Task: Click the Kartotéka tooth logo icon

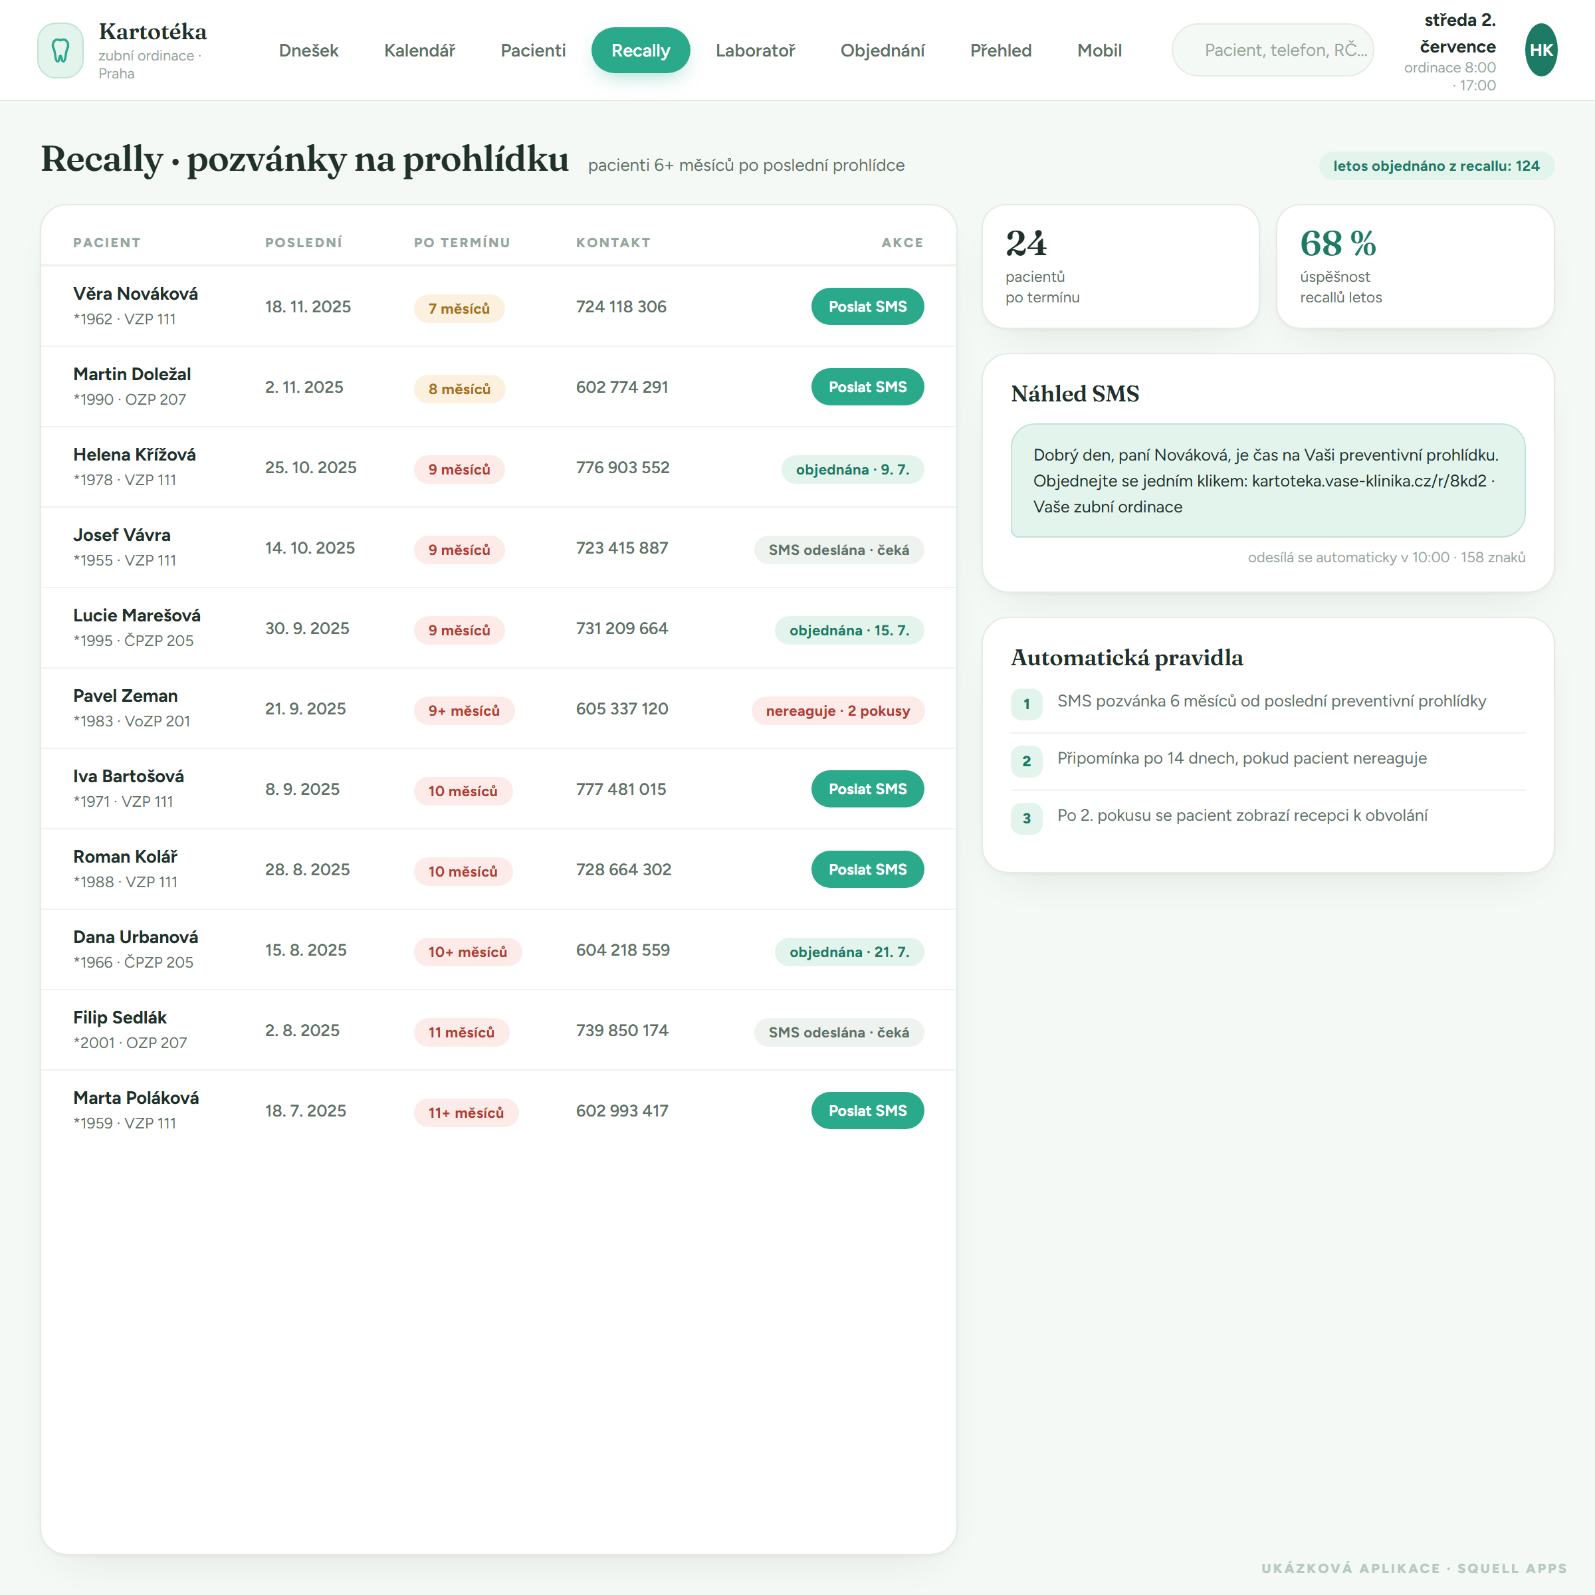Action: [x=60, y=51]
